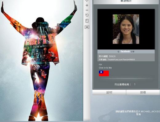The image size is (160, 122).
Task: Switch to the widescreen view icon
Action: coord(87,27)
